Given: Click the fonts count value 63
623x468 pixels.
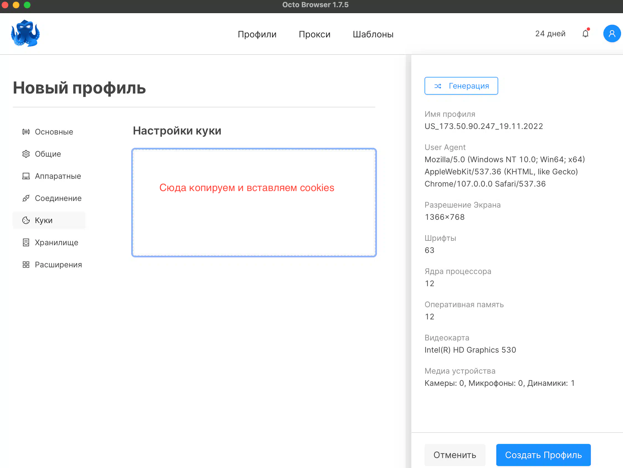Looking at the screenshot, I should [429, 250].
